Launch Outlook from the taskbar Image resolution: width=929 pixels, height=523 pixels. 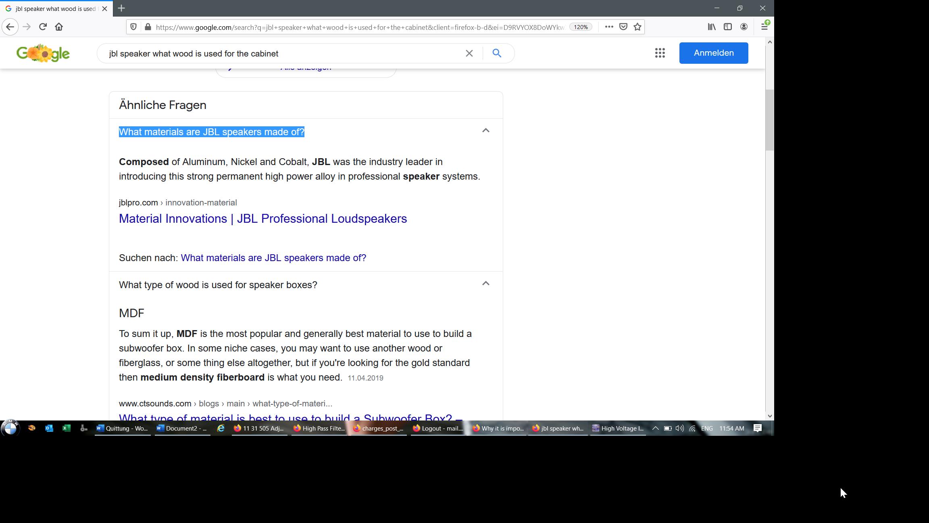click(49, 428)
